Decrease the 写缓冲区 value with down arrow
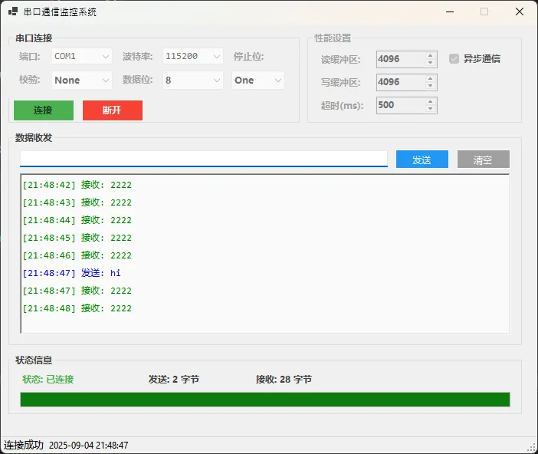Screen dimensions: 538x454 [x=430, y=86]
